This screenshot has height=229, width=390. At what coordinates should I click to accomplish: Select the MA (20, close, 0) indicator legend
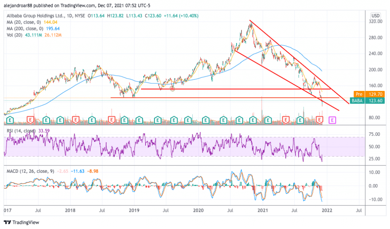tap(24, 22)
